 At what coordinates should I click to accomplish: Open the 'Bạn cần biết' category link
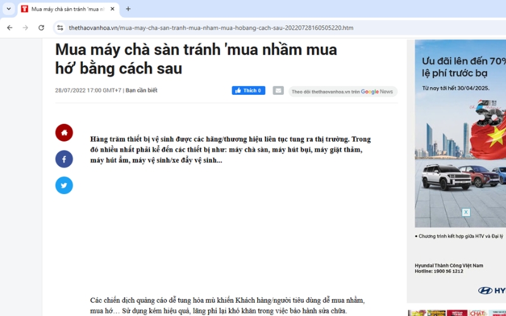(141, 90)
